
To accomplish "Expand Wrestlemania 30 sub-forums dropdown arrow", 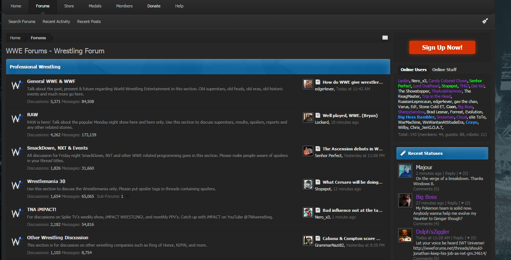I will 127,196.
